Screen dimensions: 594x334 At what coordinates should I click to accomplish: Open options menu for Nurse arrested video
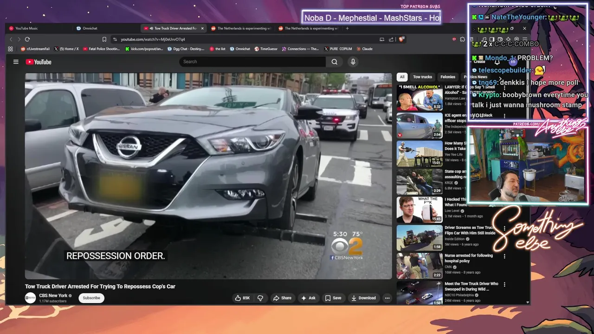coord(504,256)
